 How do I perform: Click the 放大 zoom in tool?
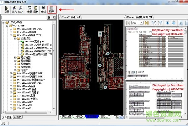pos(14,9)
